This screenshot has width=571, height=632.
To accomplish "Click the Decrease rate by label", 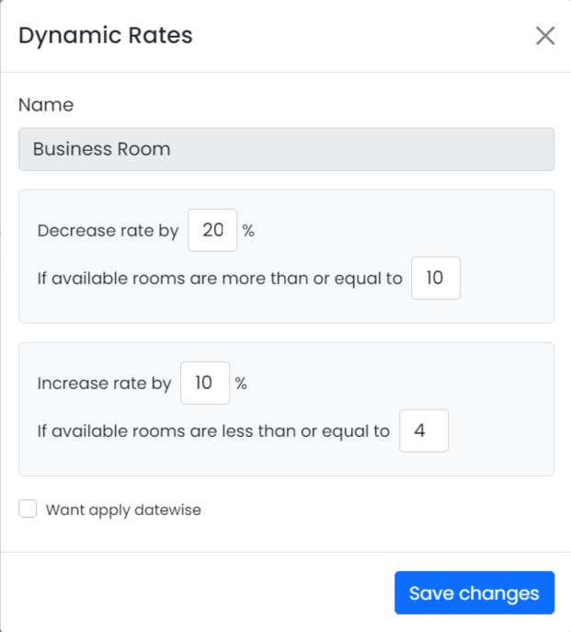I will (x=108, y=231).
